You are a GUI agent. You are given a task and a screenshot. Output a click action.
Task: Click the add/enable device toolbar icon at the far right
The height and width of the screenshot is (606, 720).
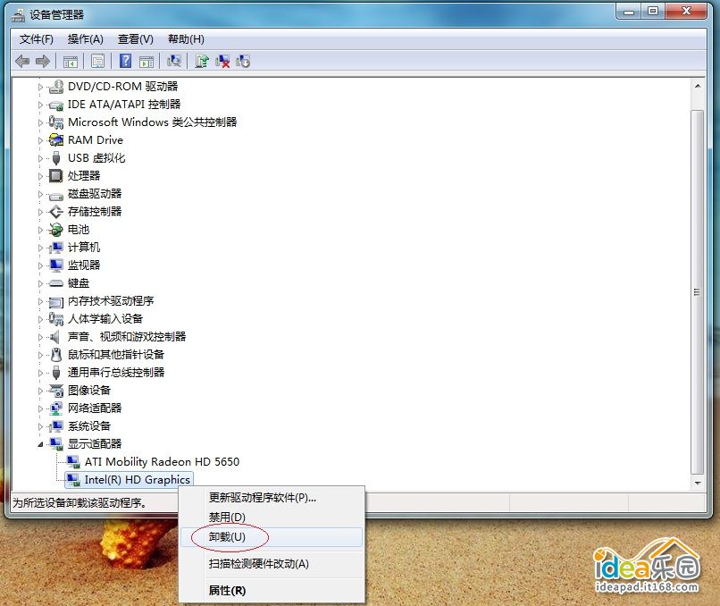pos(243,61)
